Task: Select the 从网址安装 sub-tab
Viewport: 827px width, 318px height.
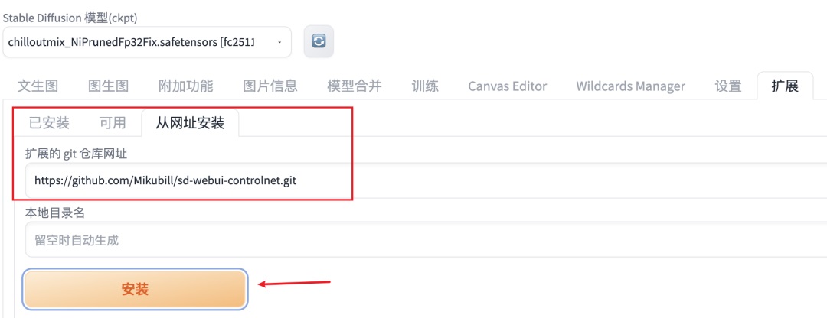Action: click(x=190, y=123)
